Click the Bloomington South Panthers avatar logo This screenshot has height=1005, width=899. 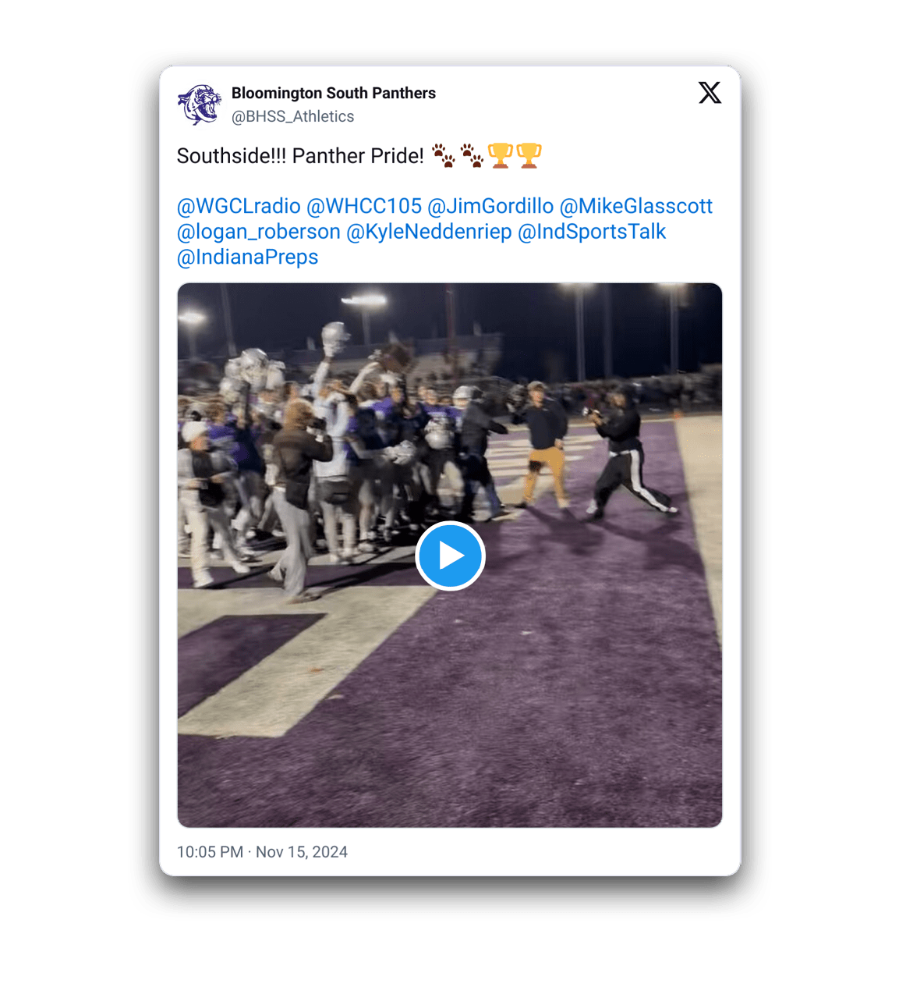pos(200,105)
